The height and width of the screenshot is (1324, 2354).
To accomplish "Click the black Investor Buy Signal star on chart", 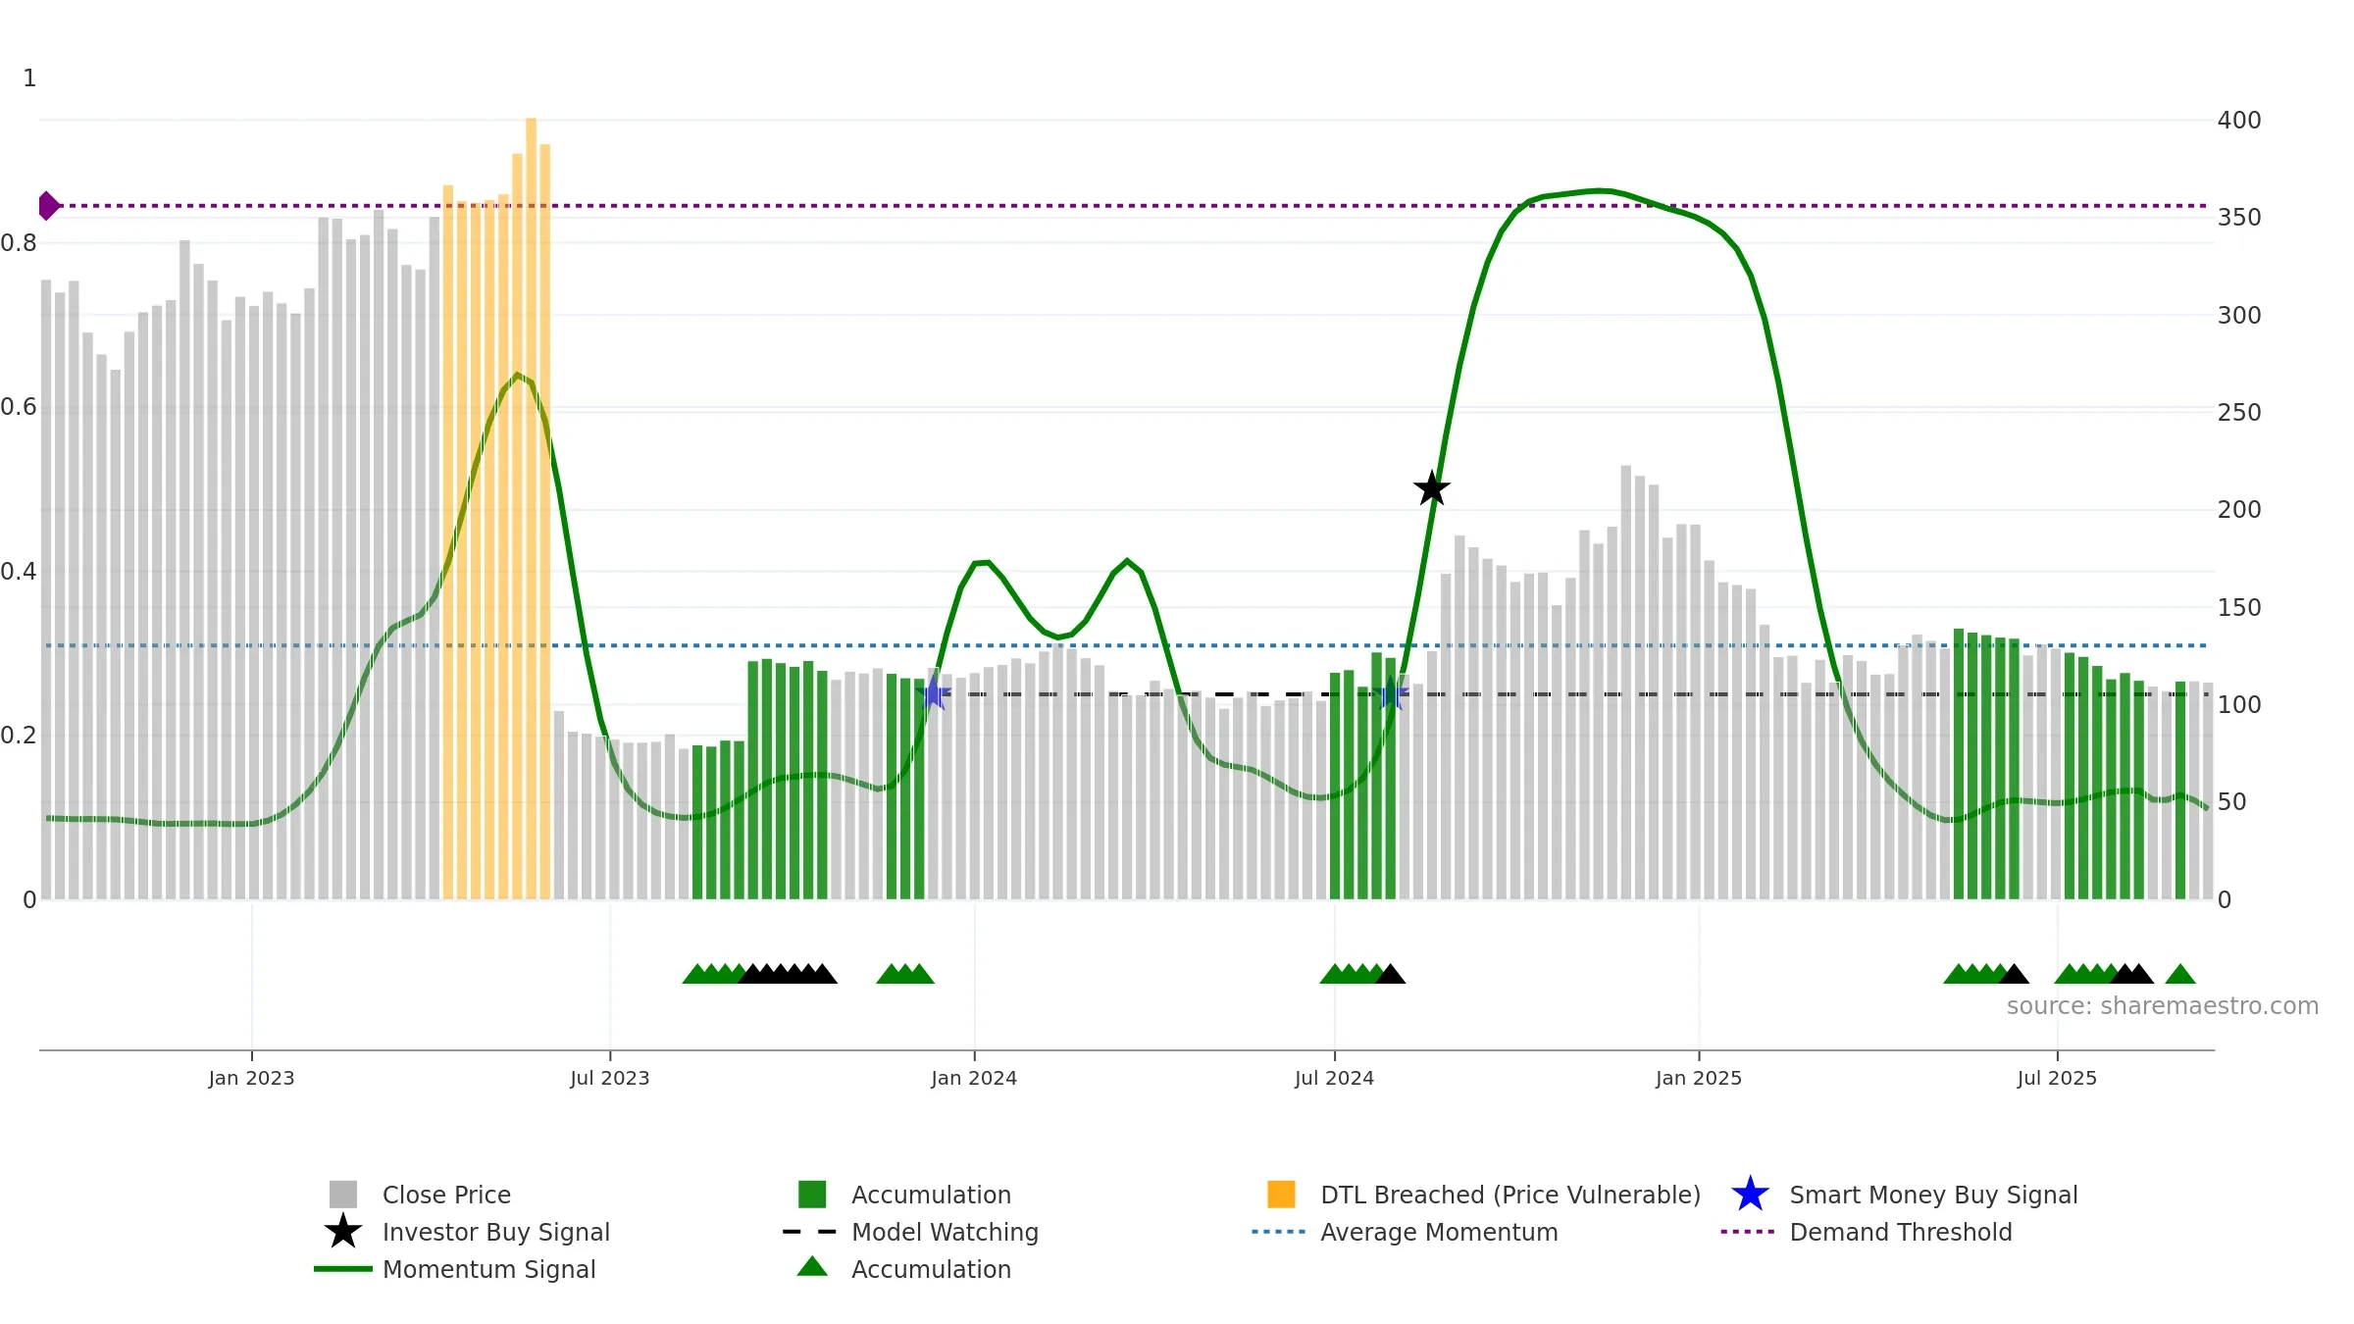I will pos(1432,488).
